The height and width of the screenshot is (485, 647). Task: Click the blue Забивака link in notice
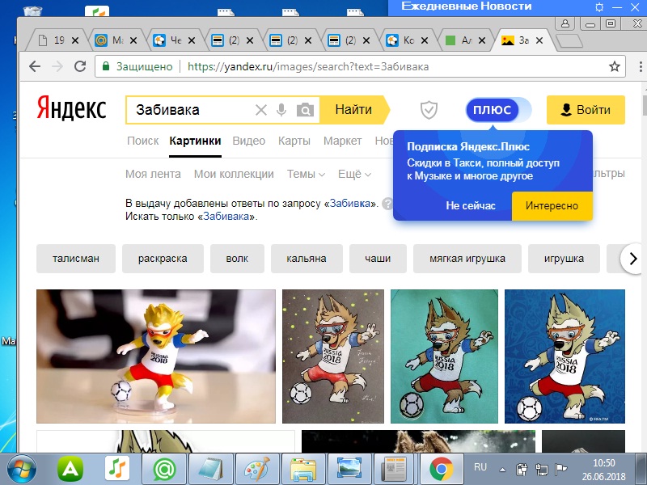pyautogui.click(x=226, y=216)
